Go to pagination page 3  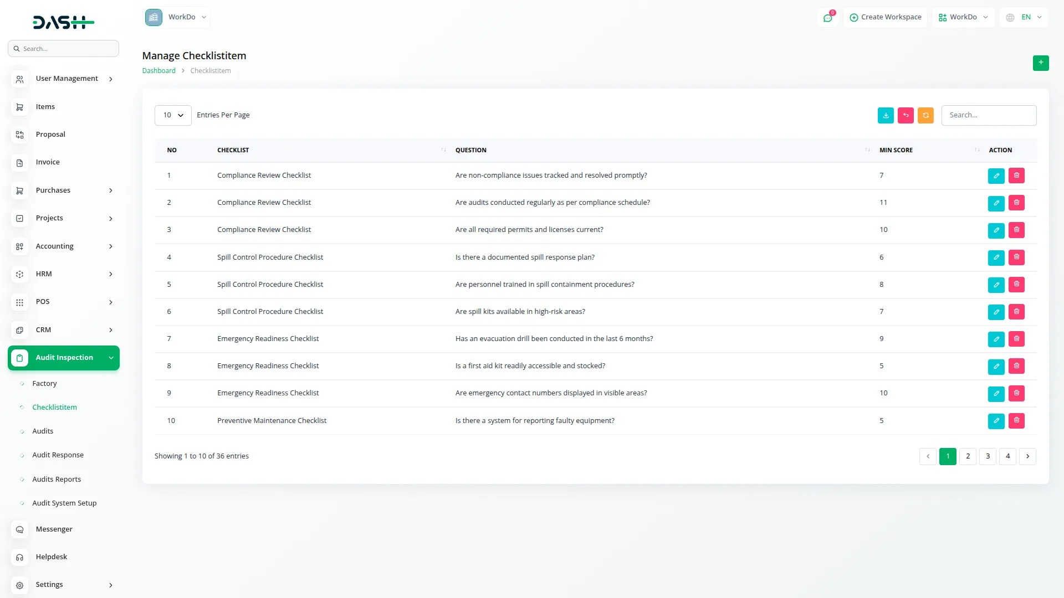coord(988,456)
